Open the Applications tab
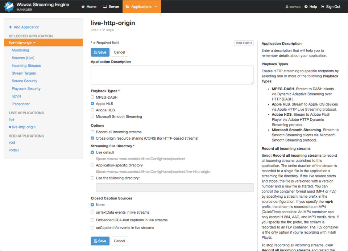 (141, 7)
